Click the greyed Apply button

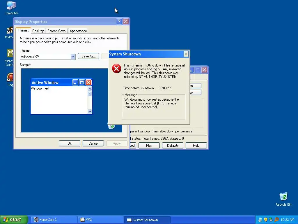pyautogui.click(x=117, y=143)
